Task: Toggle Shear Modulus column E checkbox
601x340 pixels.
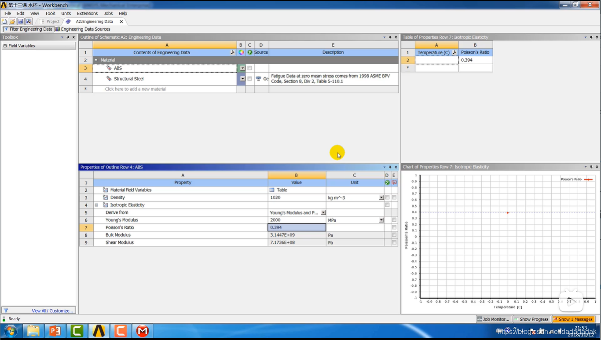Action: coord(394,242)
